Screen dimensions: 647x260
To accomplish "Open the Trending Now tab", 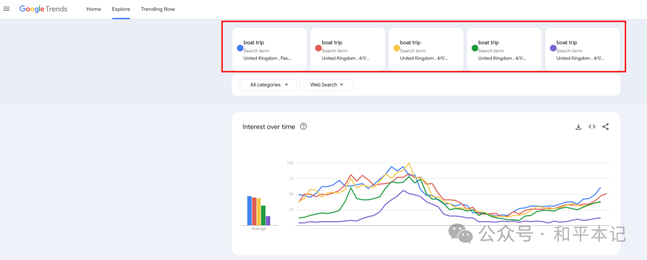I will 158,9.
